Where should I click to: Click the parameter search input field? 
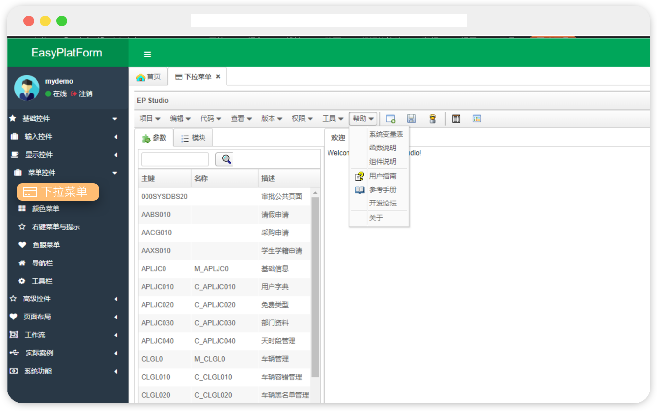tap(175, 159)
